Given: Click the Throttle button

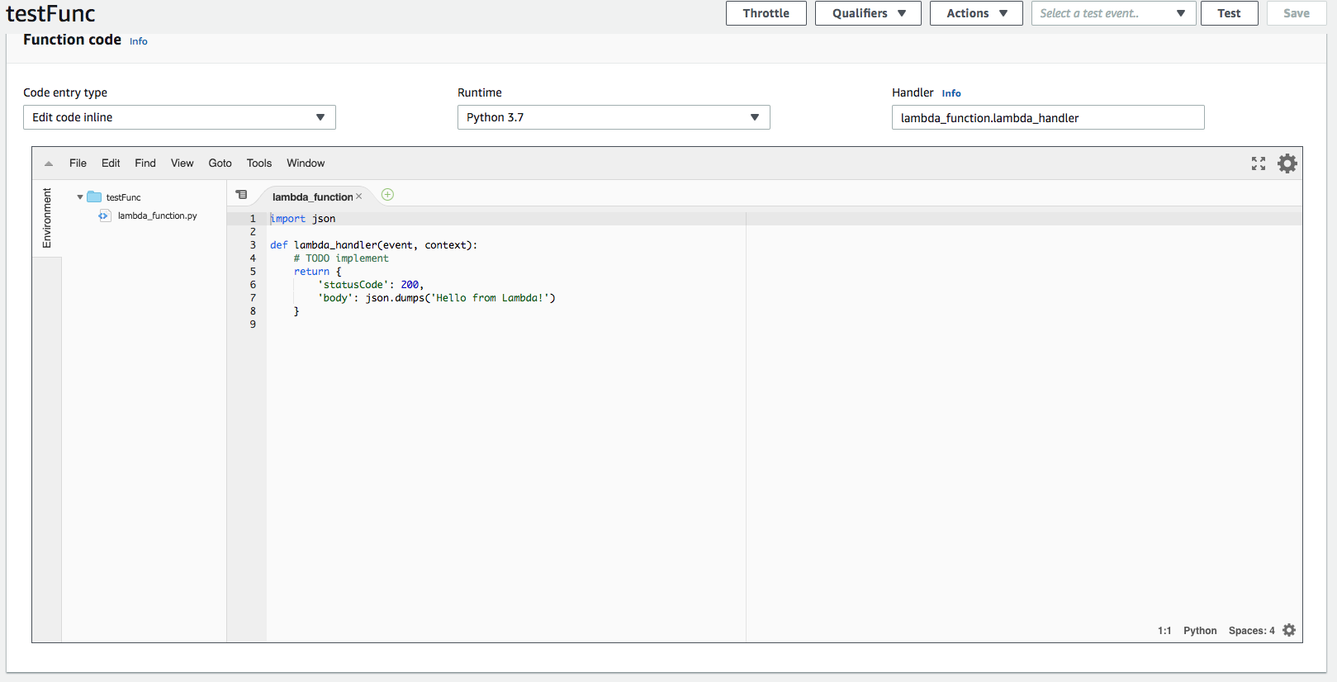Looking at the screenshot, I should tap(766, 13).
